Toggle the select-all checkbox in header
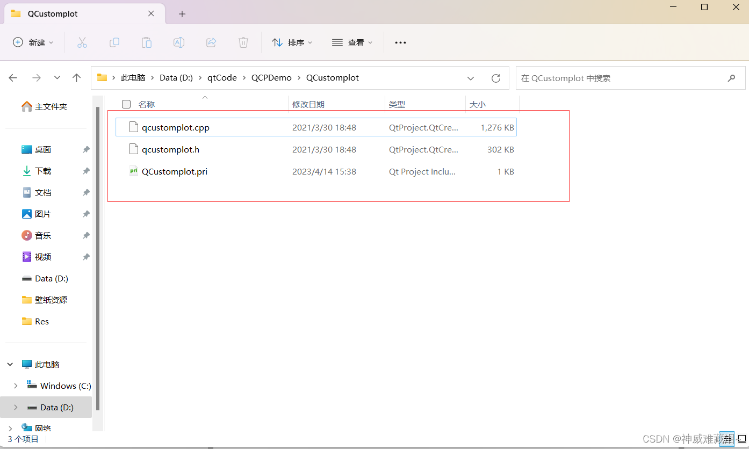 126,104
